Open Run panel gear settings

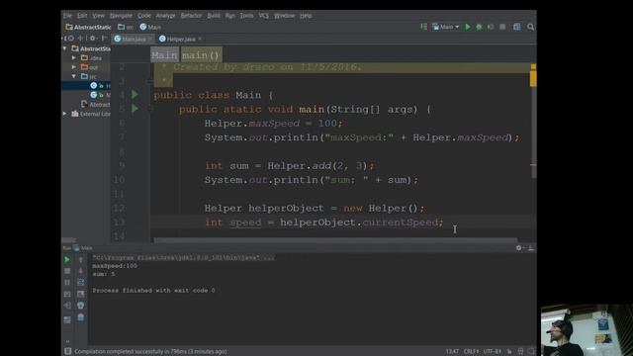tap(519, 248)
